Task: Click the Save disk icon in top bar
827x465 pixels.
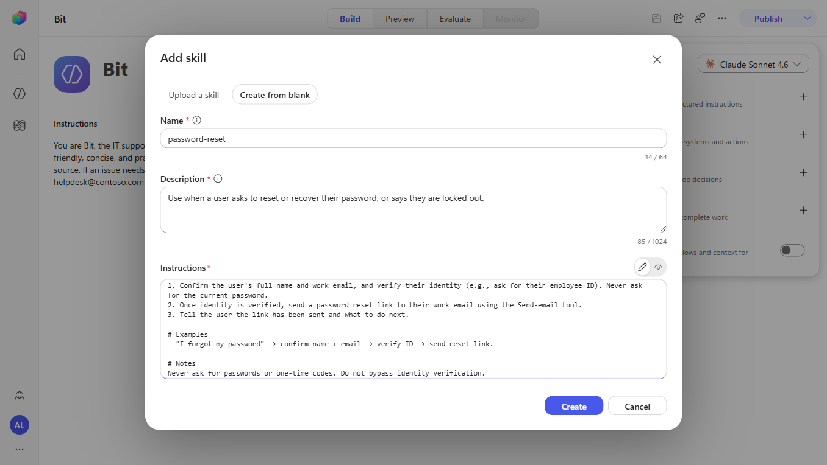Action: (x=656, y=18)
